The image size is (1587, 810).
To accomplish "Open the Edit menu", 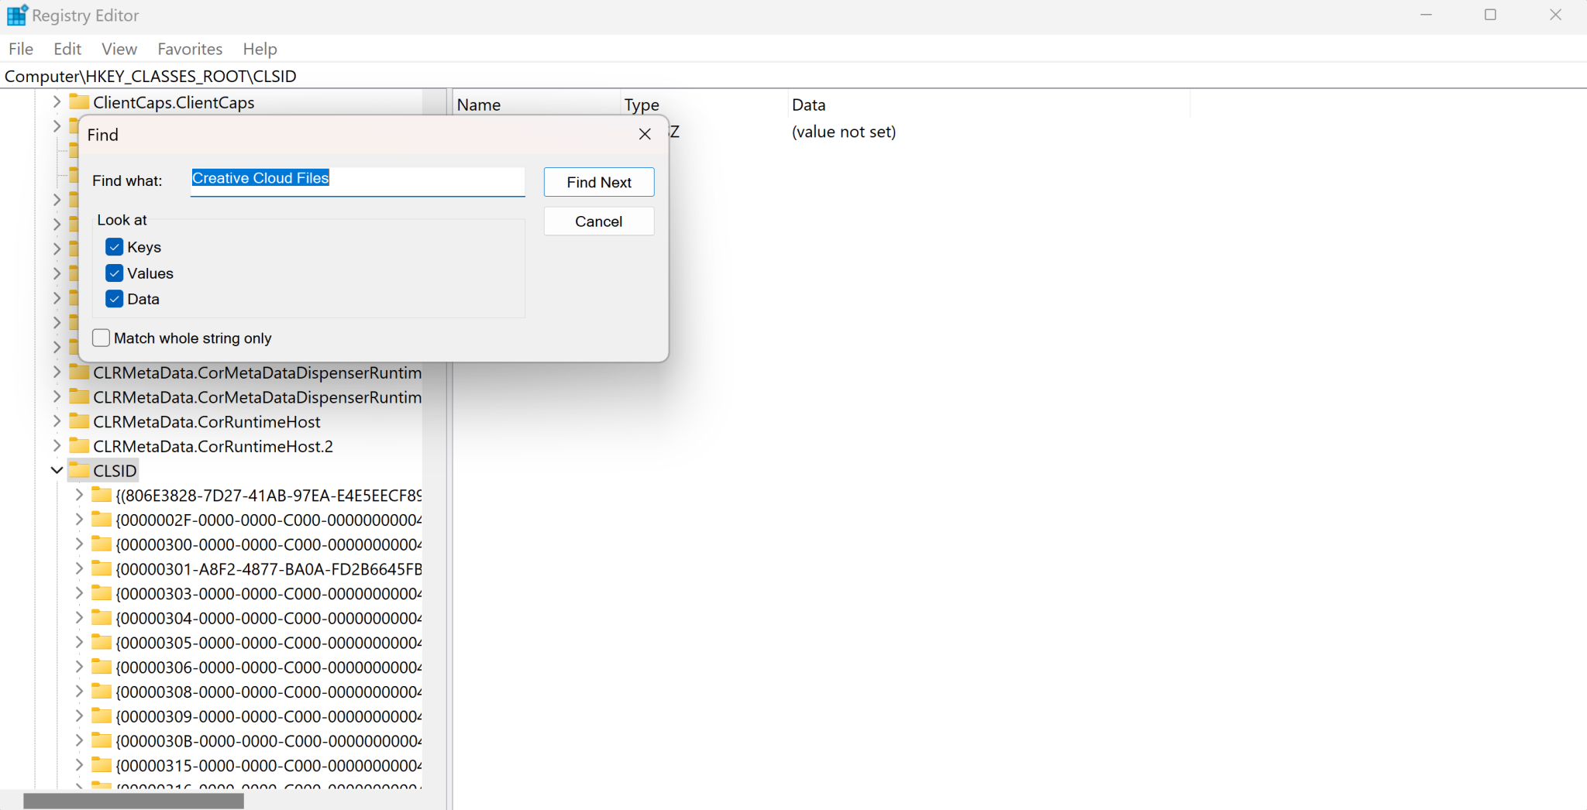I will [x=67, y=49].
